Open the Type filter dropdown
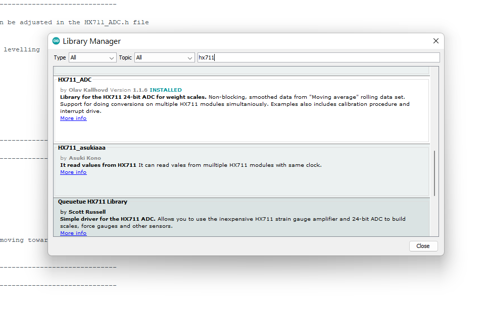Image resolution: width=485 pixels, height=319 pixels. pyautogui.click(x=92, y=57)
